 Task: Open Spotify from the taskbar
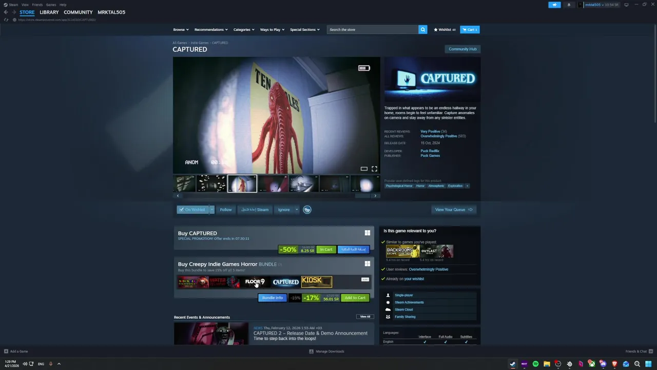pos(535,364)
